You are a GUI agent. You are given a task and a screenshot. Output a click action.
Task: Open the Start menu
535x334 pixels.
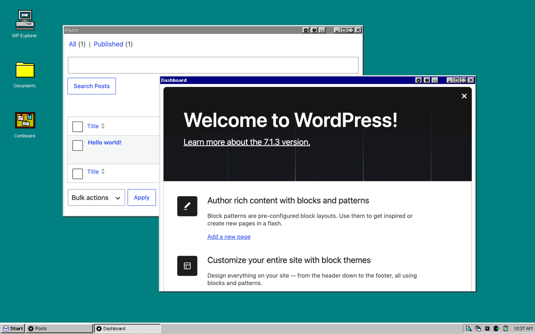[x=13, y=329]
